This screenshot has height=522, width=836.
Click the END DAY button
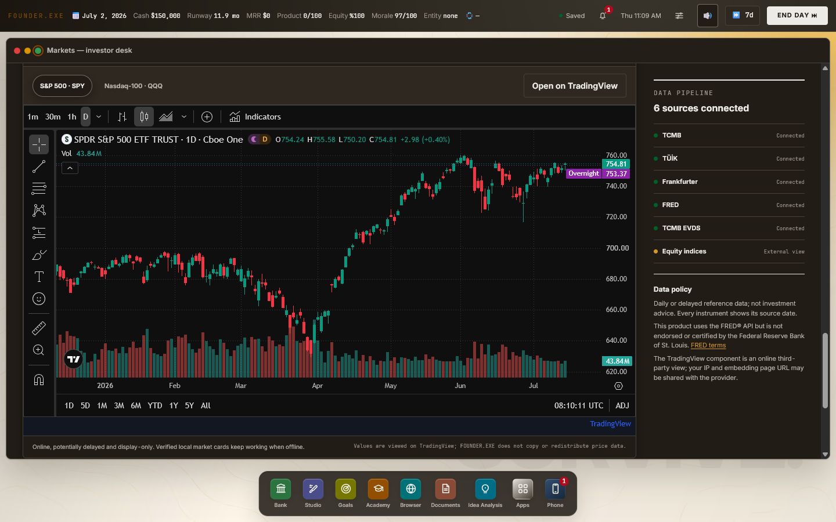(797, 16)
